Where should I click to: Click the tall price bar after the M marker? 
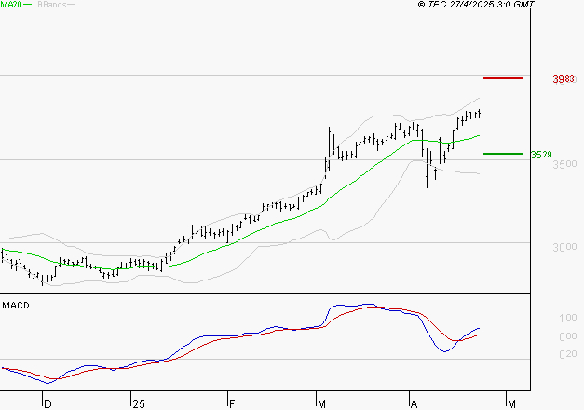(x=331, y=144)
